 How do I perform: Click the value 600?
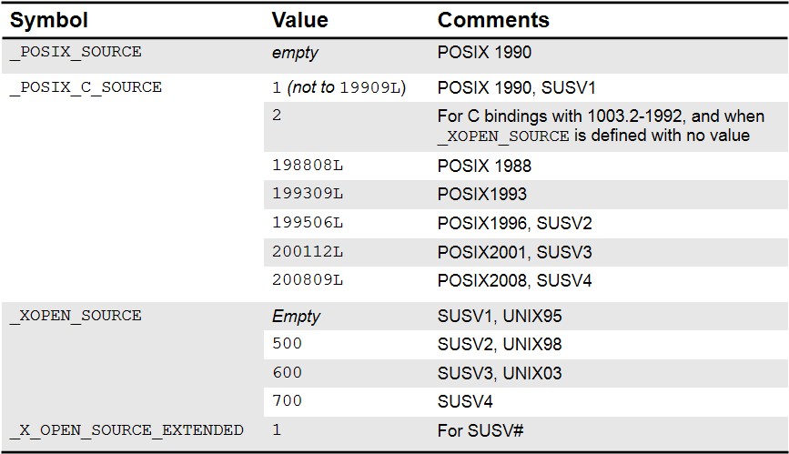pyautogui.click(x=287, y=373)
